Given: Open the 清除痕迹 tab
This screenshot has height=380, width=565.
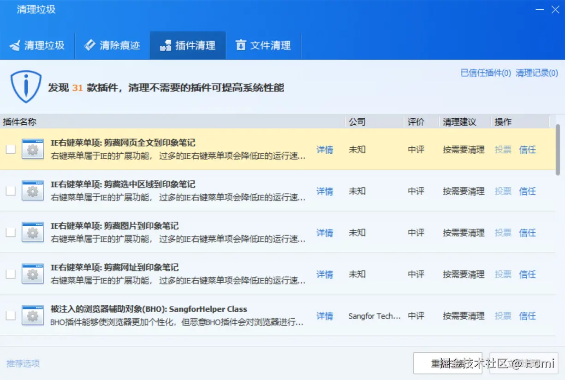Looking at the screenshot, I should pyautogui.click(x=112, y=46).
